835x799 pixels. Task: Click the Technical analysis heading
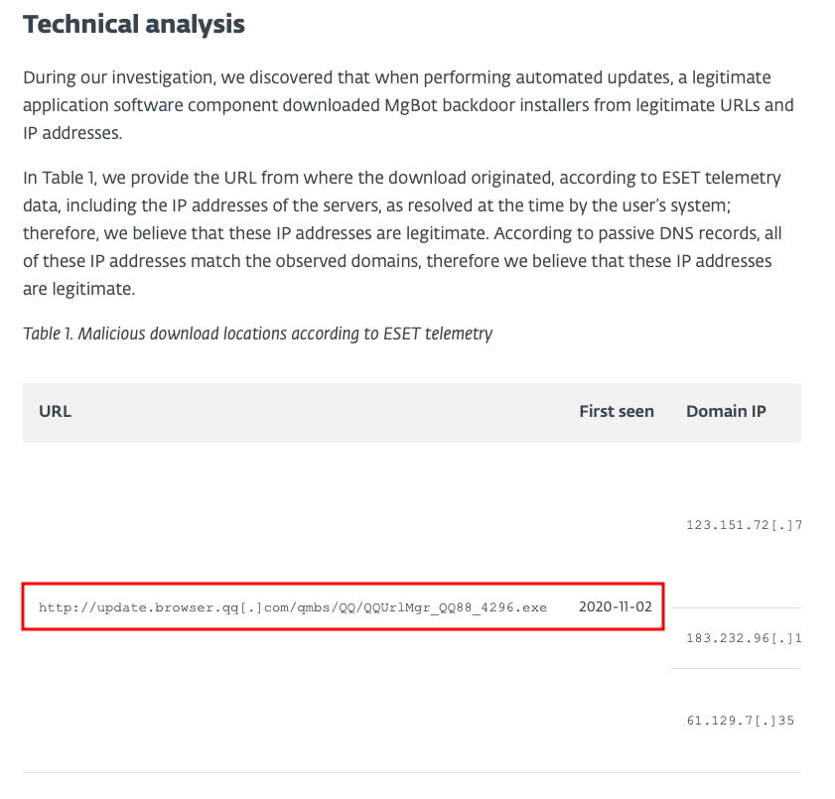click(134, 25)
